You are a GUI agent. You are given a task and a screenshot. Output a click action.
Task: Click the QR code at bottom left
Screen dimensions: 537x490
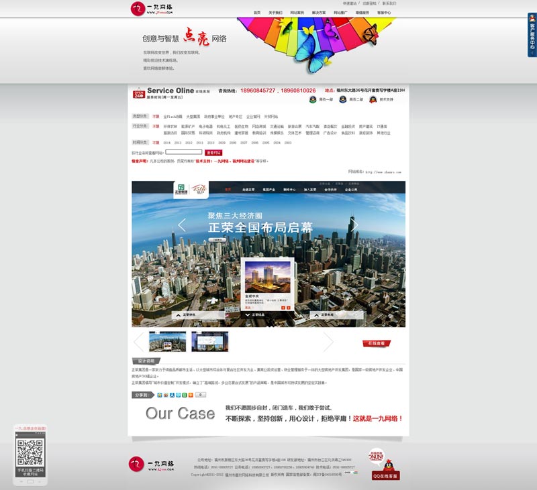click(x=30, y=452)
